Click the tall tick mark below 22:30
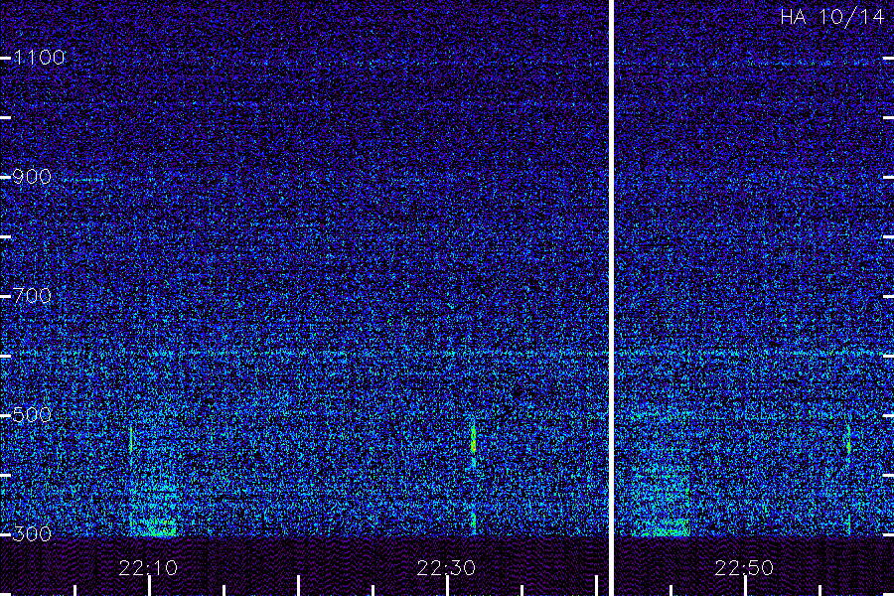This screenshot has width=894, height=596. click(x=447, y=586)
